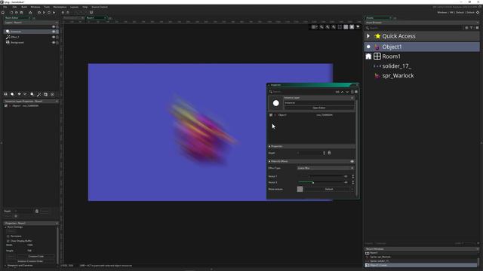Screen dimensions: 483x271
Task: Click Open Editor button in Inspector
Action: click(x=318, y=108)
